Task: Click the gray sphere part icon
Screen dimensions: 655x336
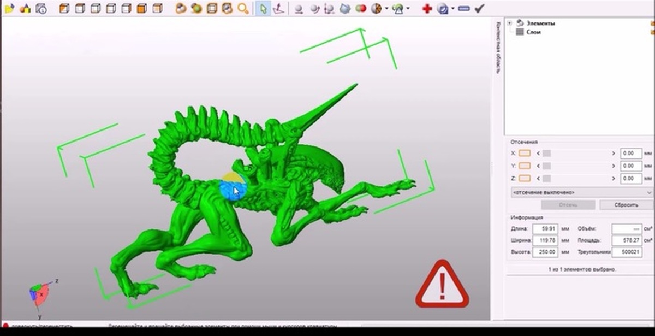Action: (x=315, y=9)
